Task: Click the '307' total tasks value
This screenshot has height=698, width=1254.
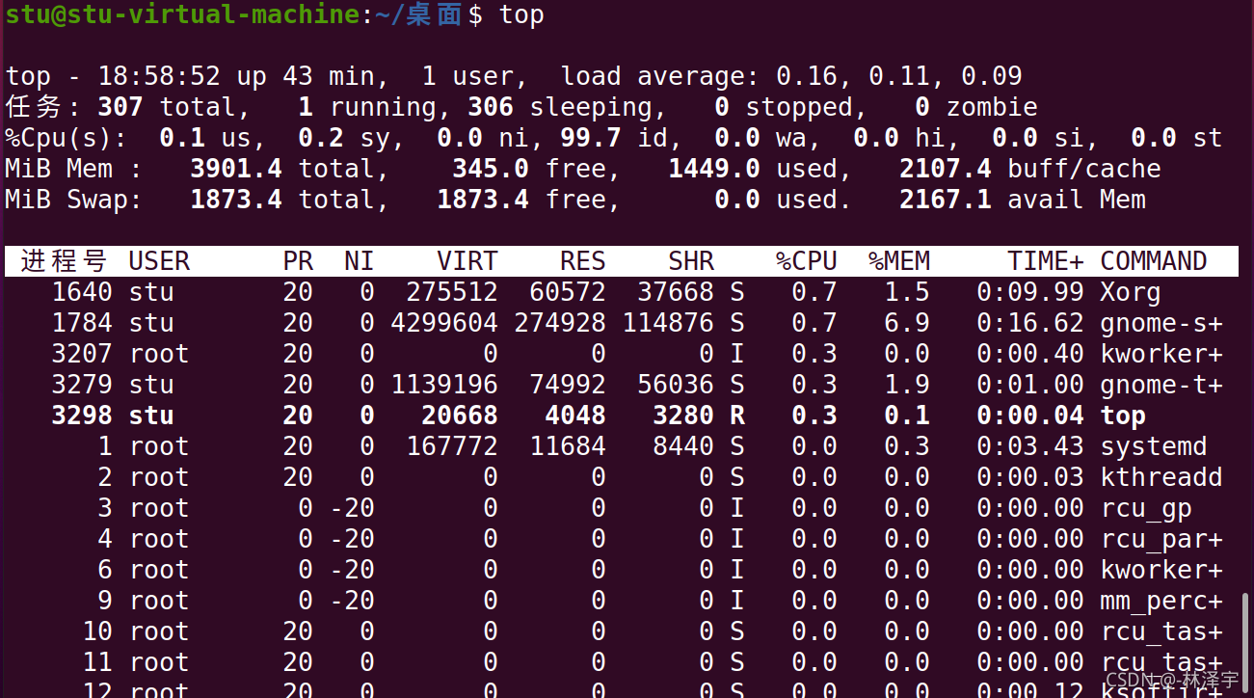Action: point(120,107)
